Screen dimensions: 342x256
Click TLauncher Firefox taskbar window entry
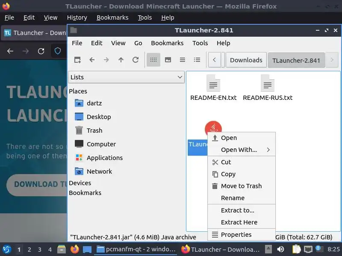[220, 250]
